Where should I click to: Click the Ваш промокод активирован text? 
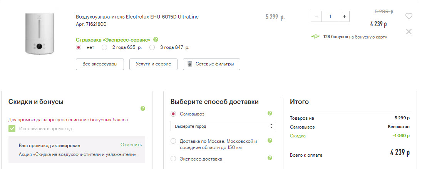click(50, 146)
